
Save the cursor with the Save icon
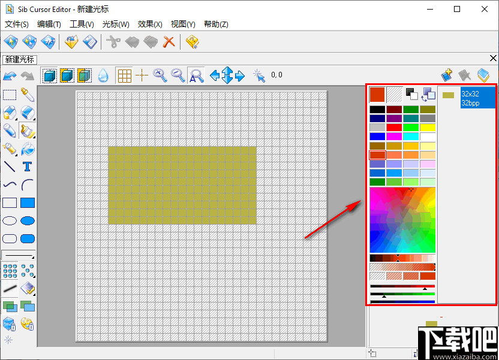coord(89,42)
